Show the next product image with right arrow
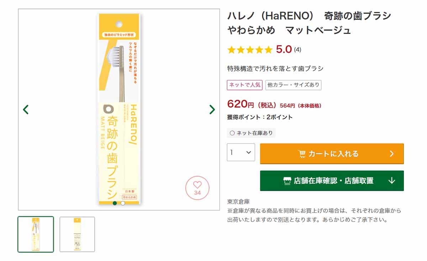 tap(212, 109)
